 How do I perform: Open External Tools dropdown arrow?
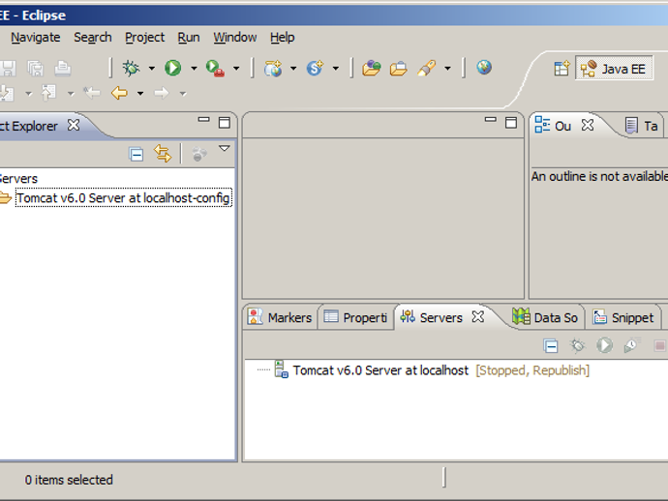coord(236,68)
